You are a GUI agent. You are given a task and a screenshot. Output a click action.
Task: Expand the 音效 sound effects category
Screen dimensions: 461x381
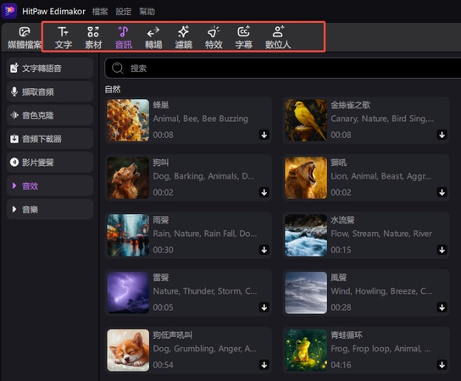tap(50, 185)
